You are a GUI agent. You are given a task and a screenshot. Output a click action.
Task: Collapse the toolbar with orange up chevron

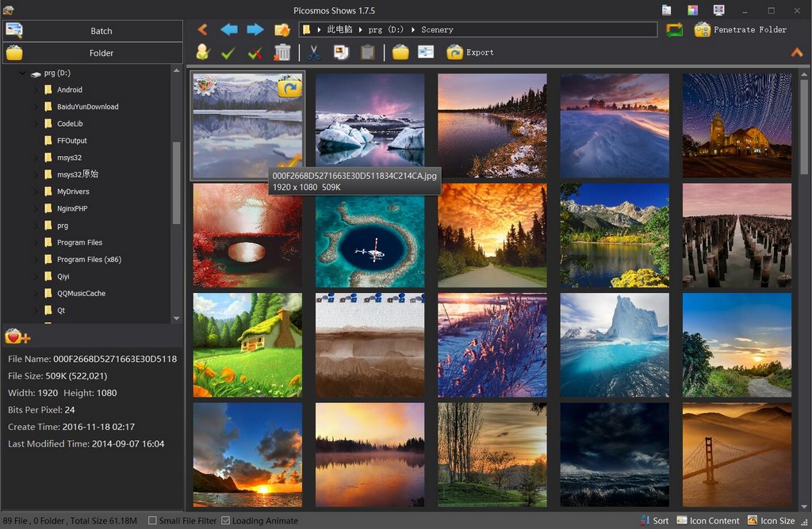[x=797, y=52]
